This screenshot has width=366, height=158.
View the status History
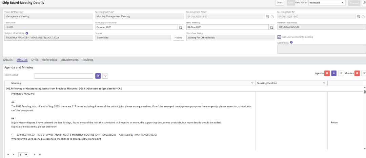(178, 38)
